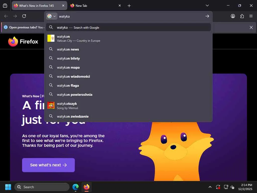This screenshot has height=193, width=257.
Task: Close the What's New in Firefox 145 tab
Action: pos(63,6)
